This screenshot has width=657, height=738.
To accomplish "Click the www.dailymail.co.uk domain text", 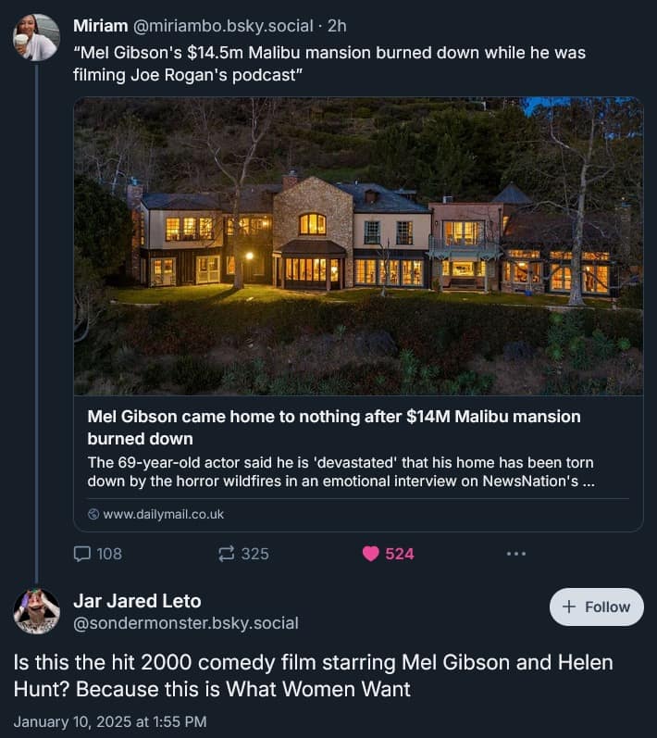I will tap(163, 514).
